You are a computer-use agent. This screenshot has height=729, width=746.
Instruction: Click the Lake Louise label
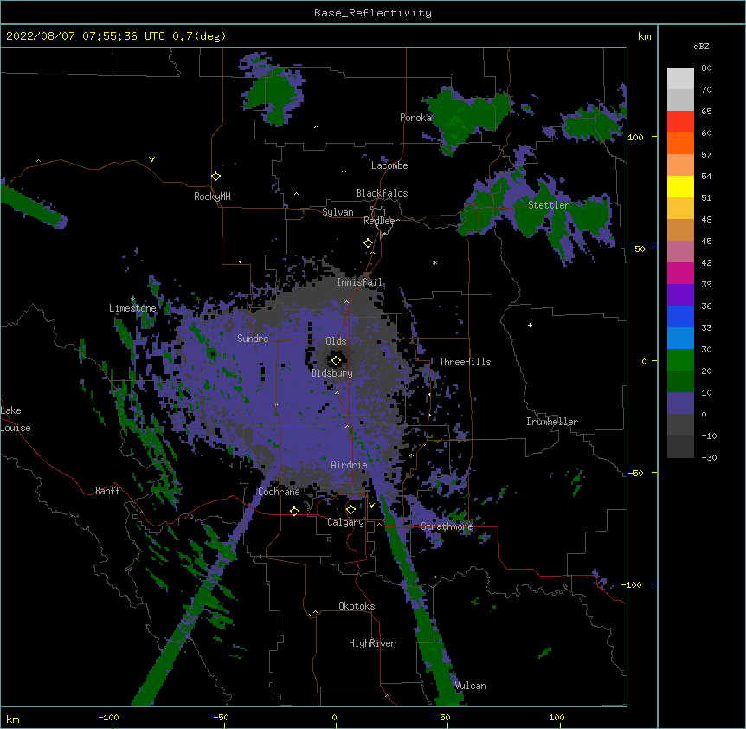tap(16, 419)
